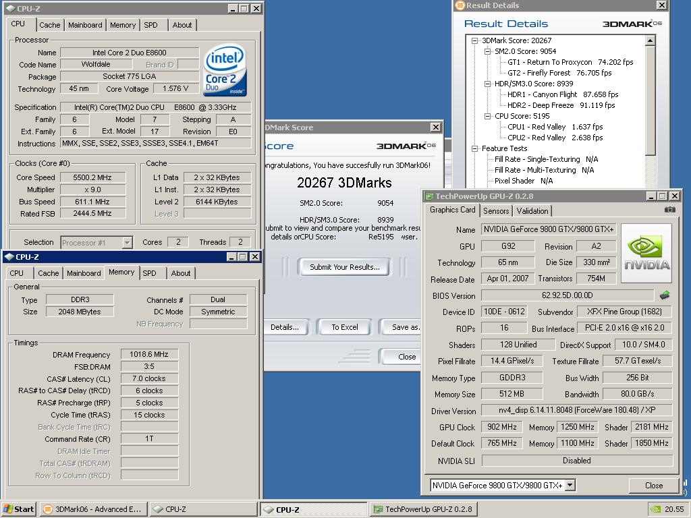Click the NVIDIA logo in GPU-Z

pyautogui.click(x=646, y=254)
